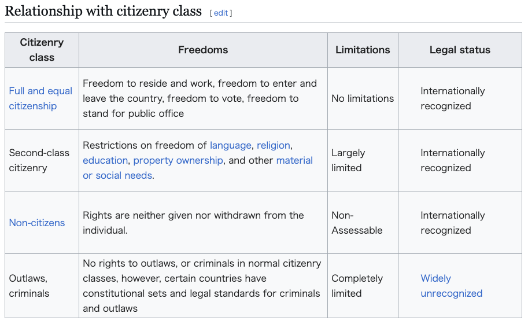Click the Citizenry class column header
This screenshot has height=328, width=528.
coord(42,50)
